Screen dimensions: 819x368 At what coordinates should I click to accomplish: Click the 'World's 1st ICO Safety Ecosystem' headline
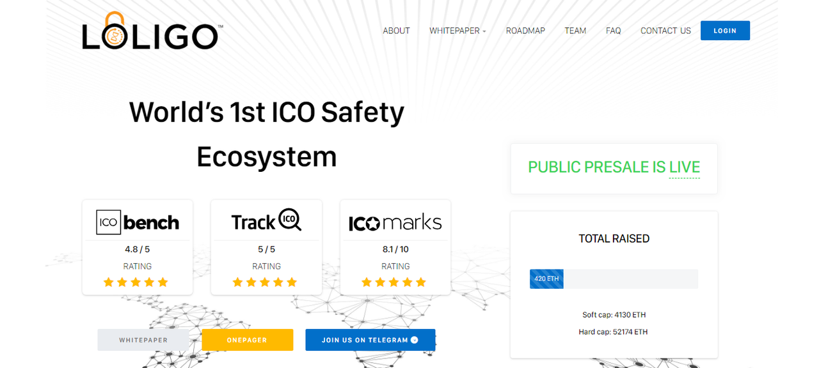[x=267, y=134]
